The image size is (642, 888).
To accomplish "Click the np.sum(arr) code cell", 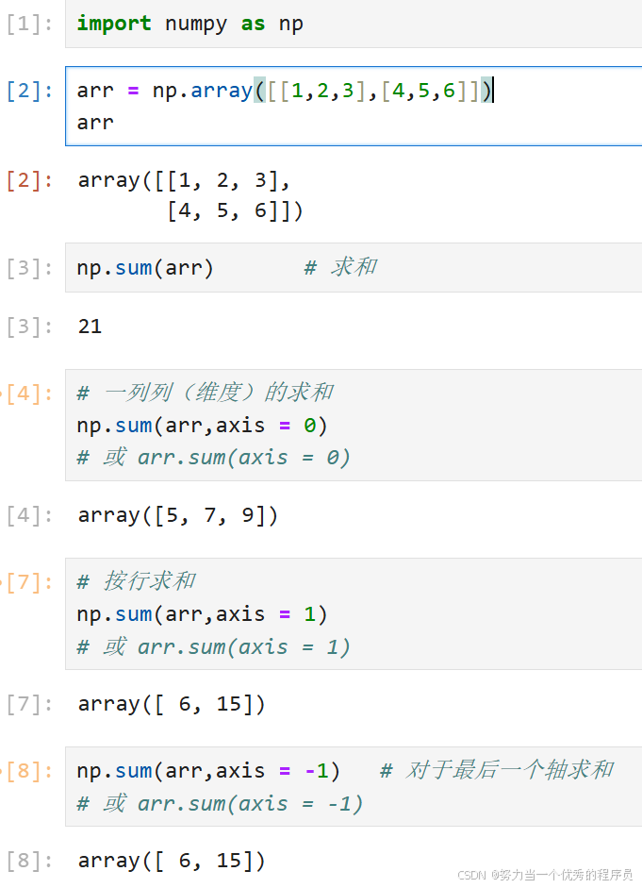I will (x=354, y=267).
